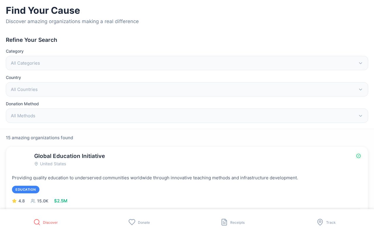
Task: Click the yellow star rating icon
Action: [x=14, y=201]
